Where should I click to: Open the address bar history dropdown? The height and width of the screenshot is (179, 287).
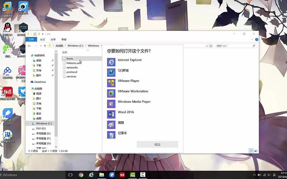point(207,46)
